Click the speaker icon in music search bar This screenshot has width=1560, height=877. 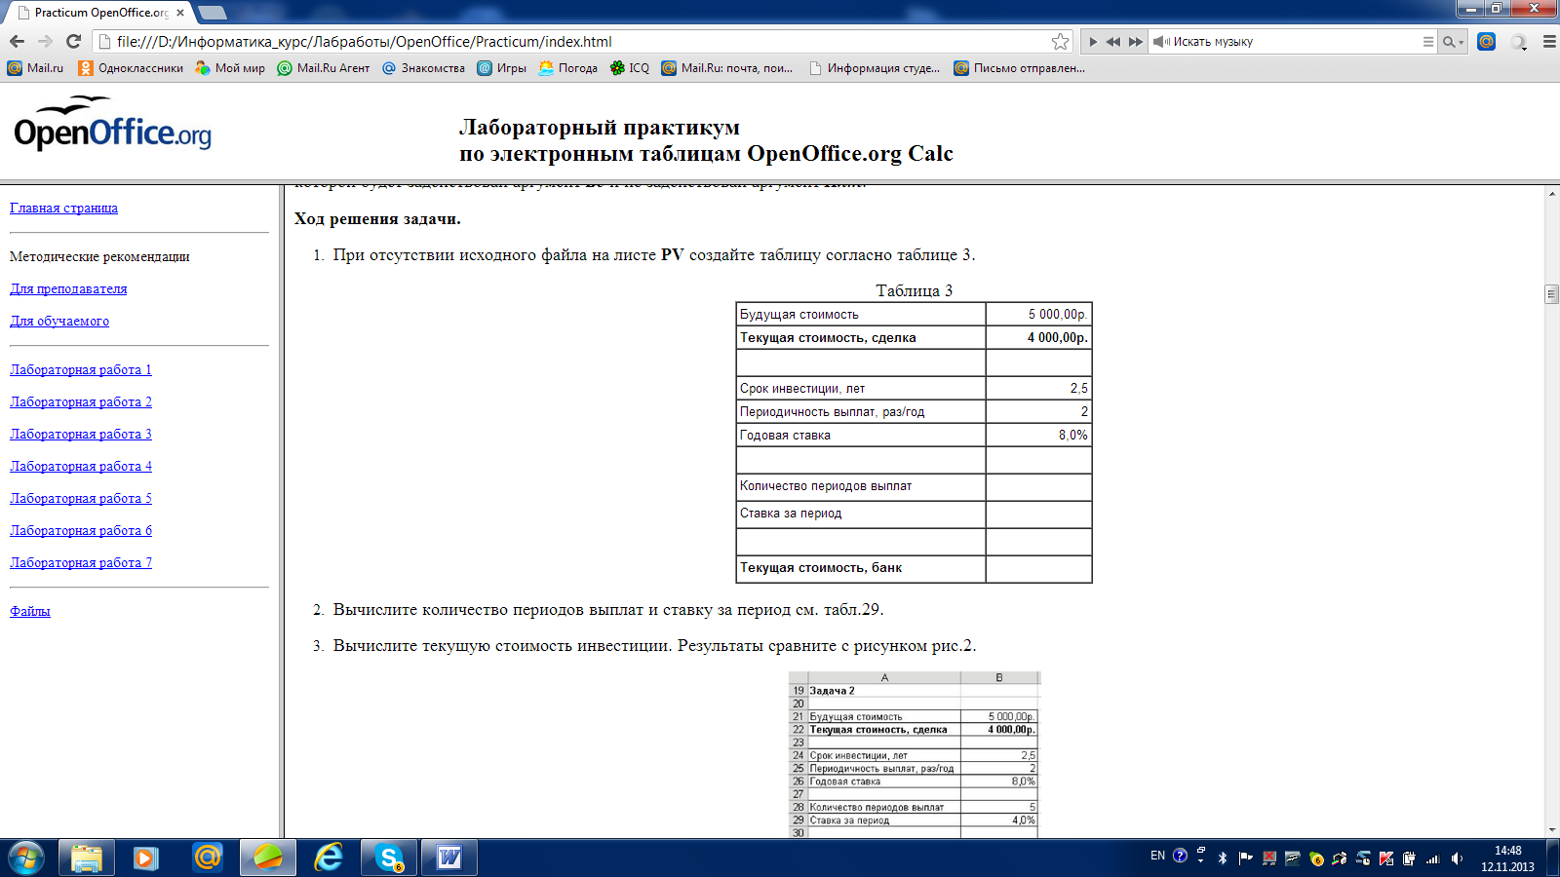[x=1161, y=42]
